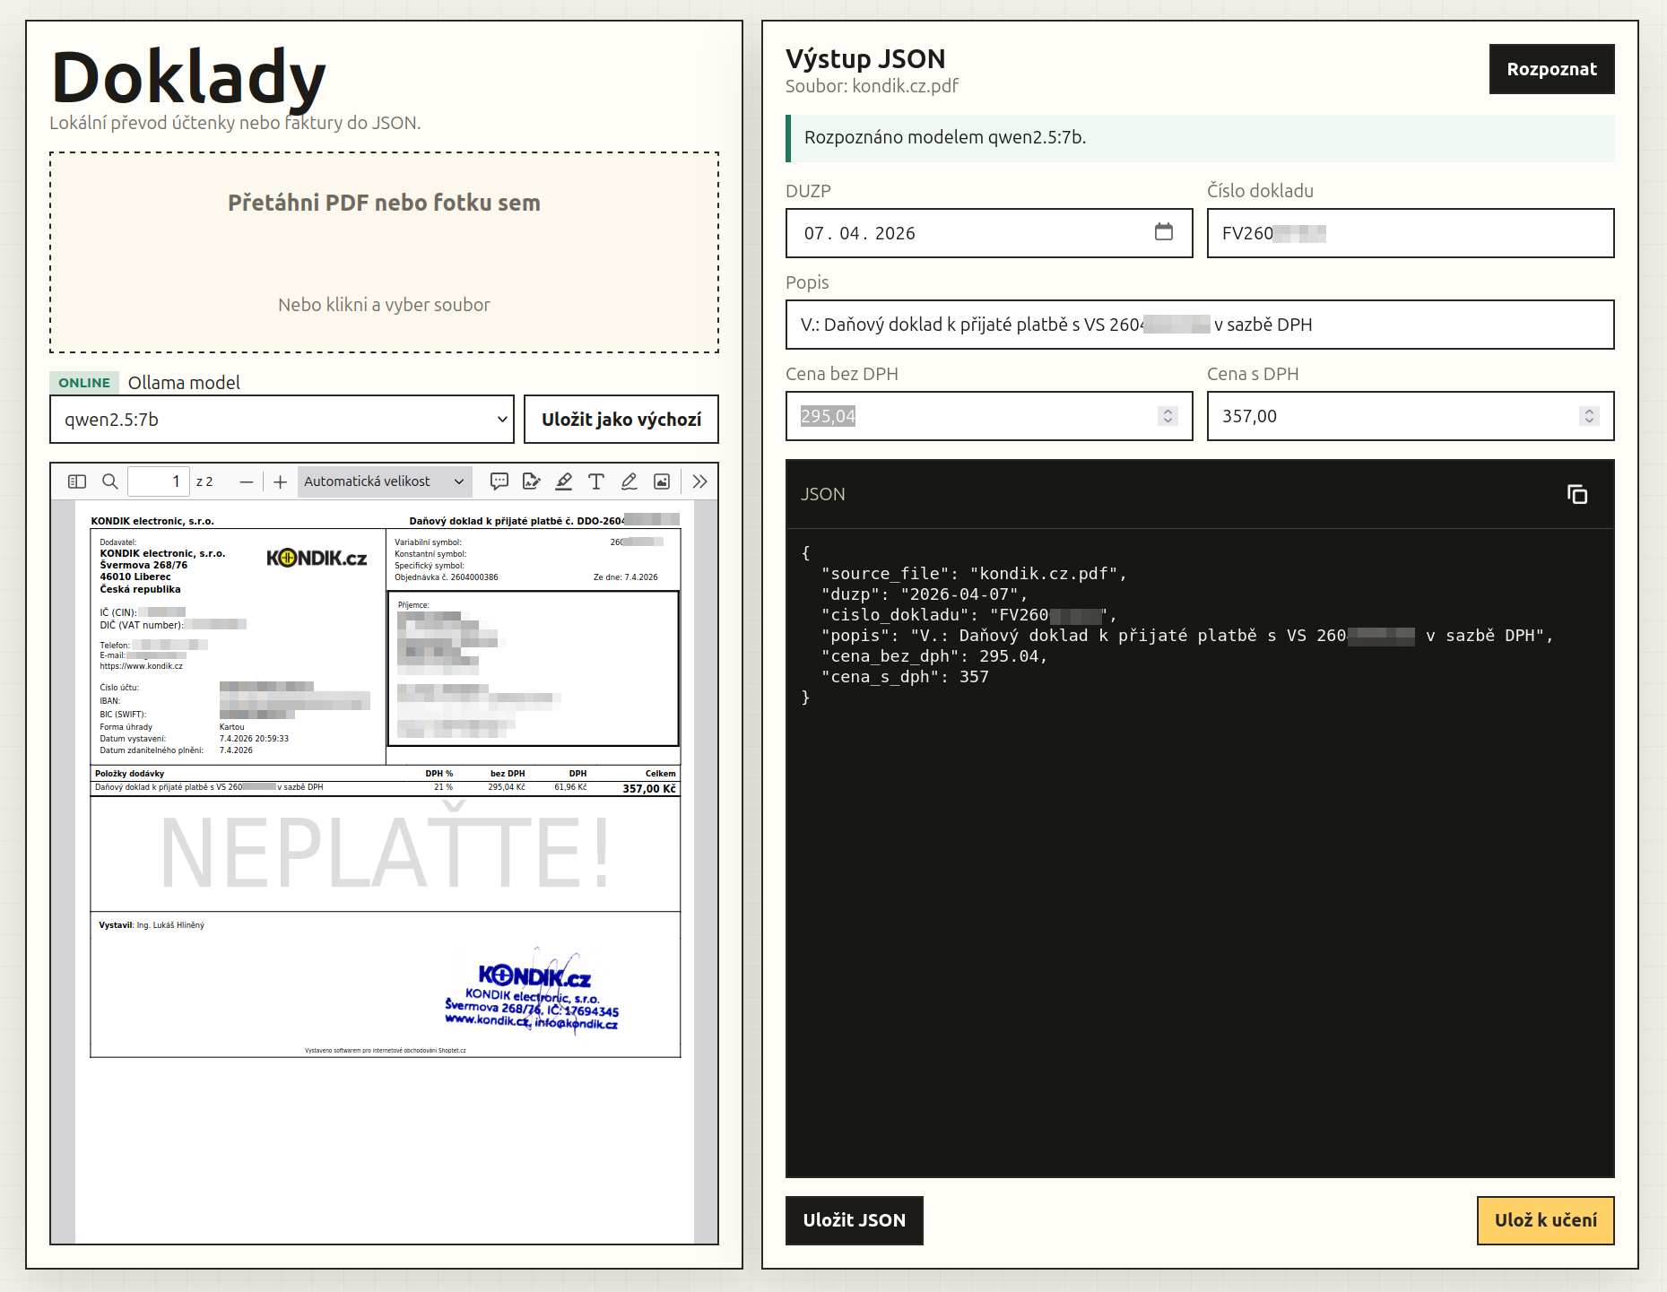Focus the Cena s DPH field

tap(1411, 416)
